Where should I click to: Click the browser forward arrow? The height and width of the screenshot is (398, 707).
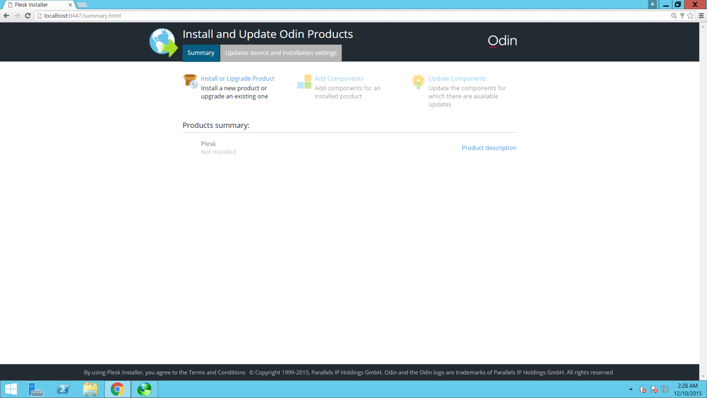[17, 15]
